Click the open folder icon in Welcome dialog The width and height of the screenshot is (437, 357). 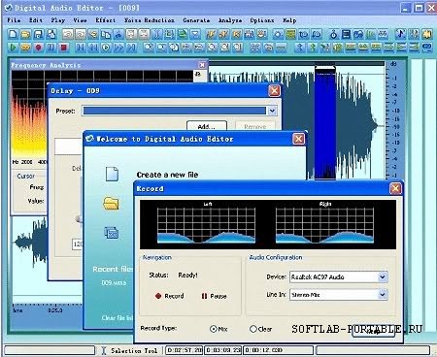111,204
